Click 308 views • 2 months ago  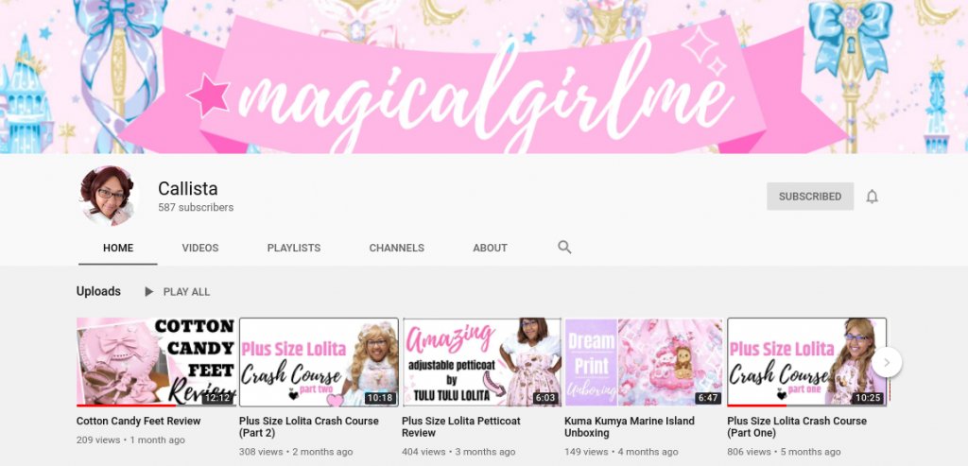click(296, 452)
